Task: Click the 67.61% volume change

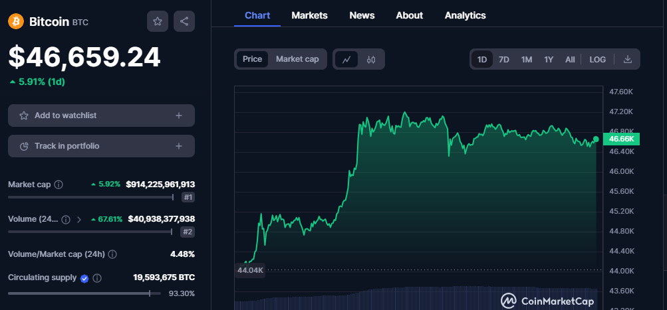Action: tap(107, 219)
